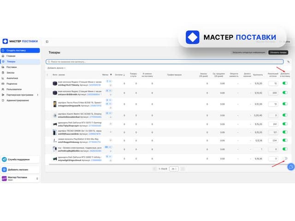This screenshot has height=221, width=295.
Task: Open the Tecno Pova product photo
Action: [55, 104]
